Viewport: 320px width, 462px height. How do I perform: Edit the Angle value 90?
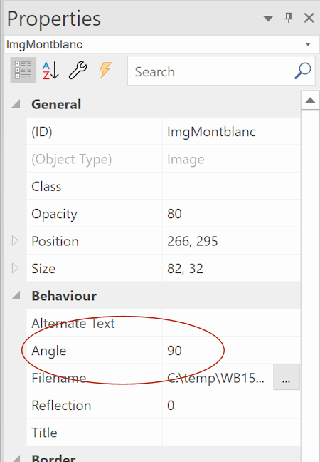coord(231,350)
